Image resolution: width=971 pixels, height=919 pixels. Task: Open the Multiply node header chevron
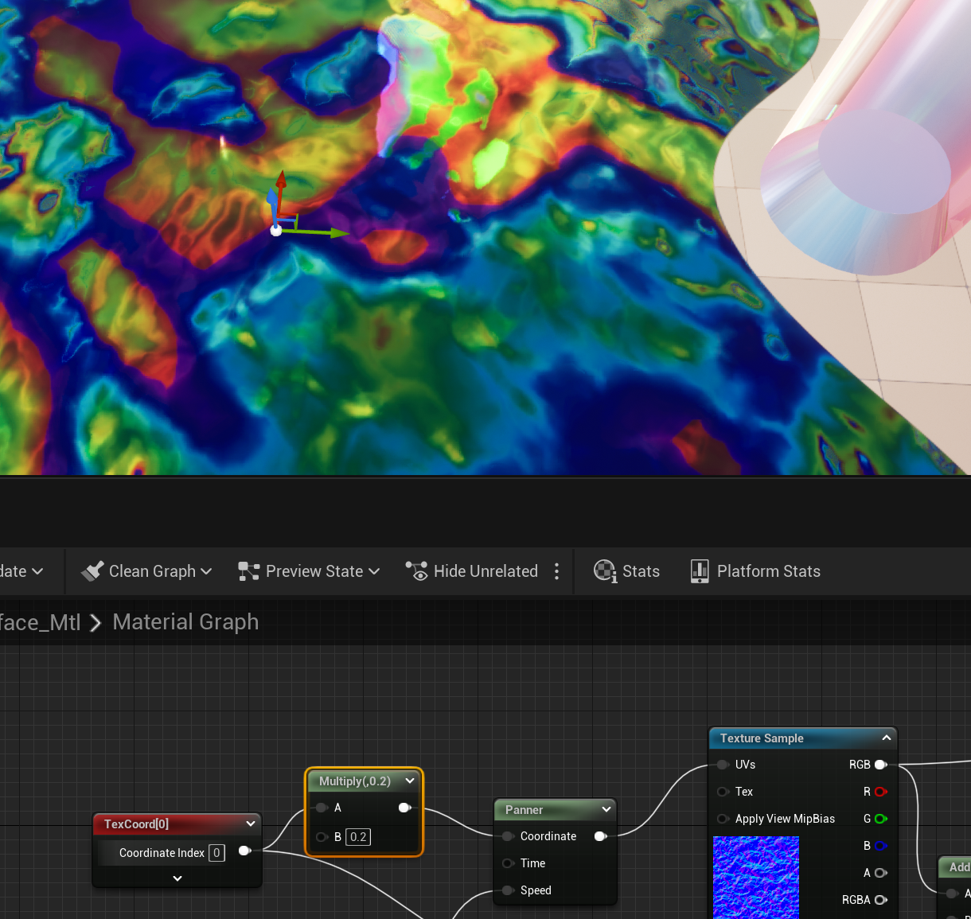click(410, 781)
